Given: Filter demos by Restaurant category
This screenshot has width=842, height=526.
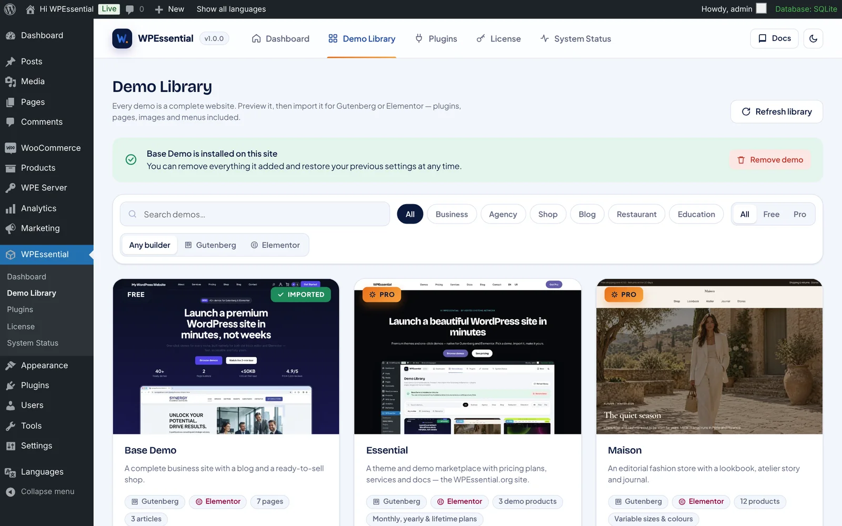Looking at the screenshot, I should point(636,214).
